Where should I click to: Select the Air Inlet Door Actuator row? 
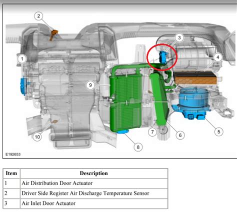pos(85,204)
